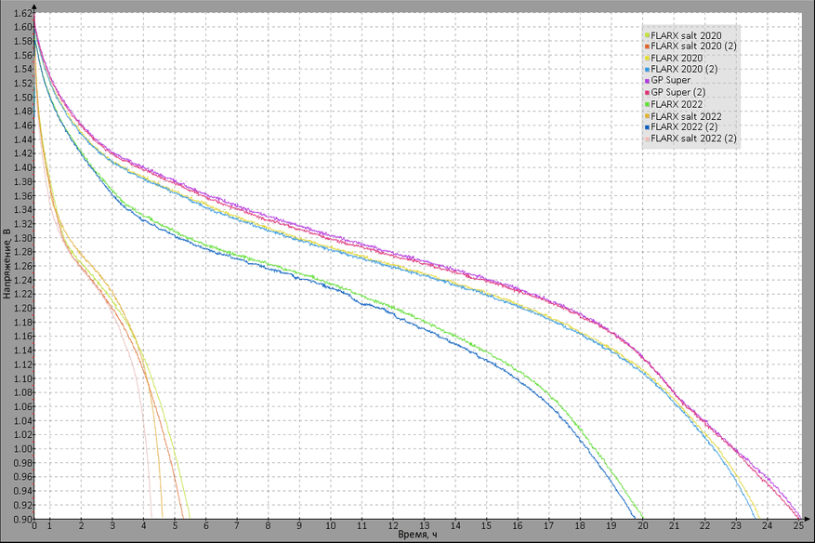
Task: Select the FLARX salt 2022 legend label
Action: pyautogui.click(x=687, y=115)
